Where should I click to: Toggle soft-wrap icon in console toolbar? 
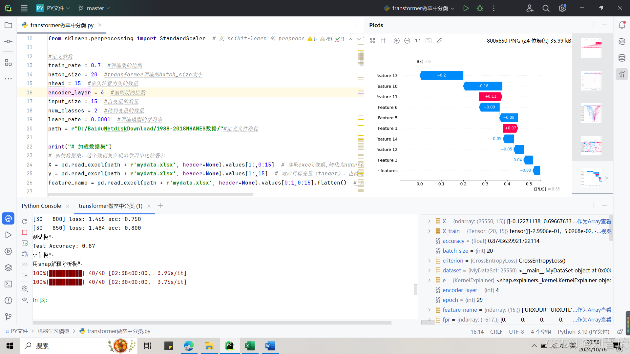[25, 275]
